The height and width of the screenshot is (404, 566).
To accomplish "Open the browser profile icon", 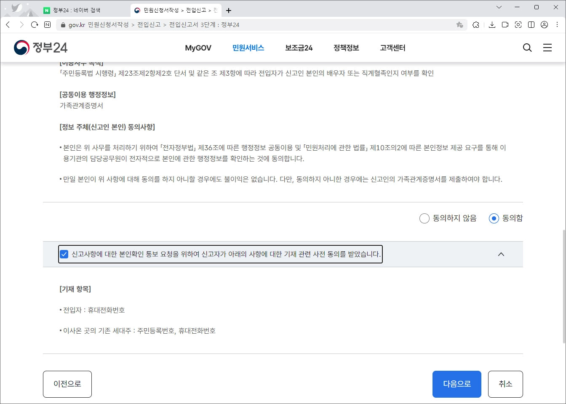I will (544, 25).
